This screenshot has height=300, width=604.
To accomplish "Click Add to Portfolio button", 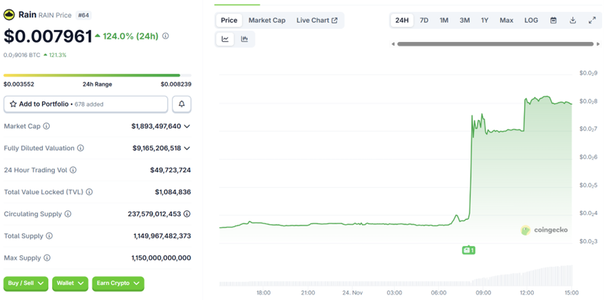I will [x=86, y=104].
